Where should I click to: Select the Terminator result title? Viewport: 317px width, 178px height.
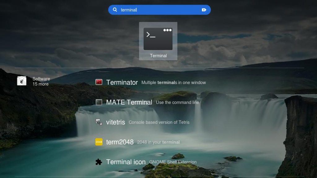click(x=122, y=82)
